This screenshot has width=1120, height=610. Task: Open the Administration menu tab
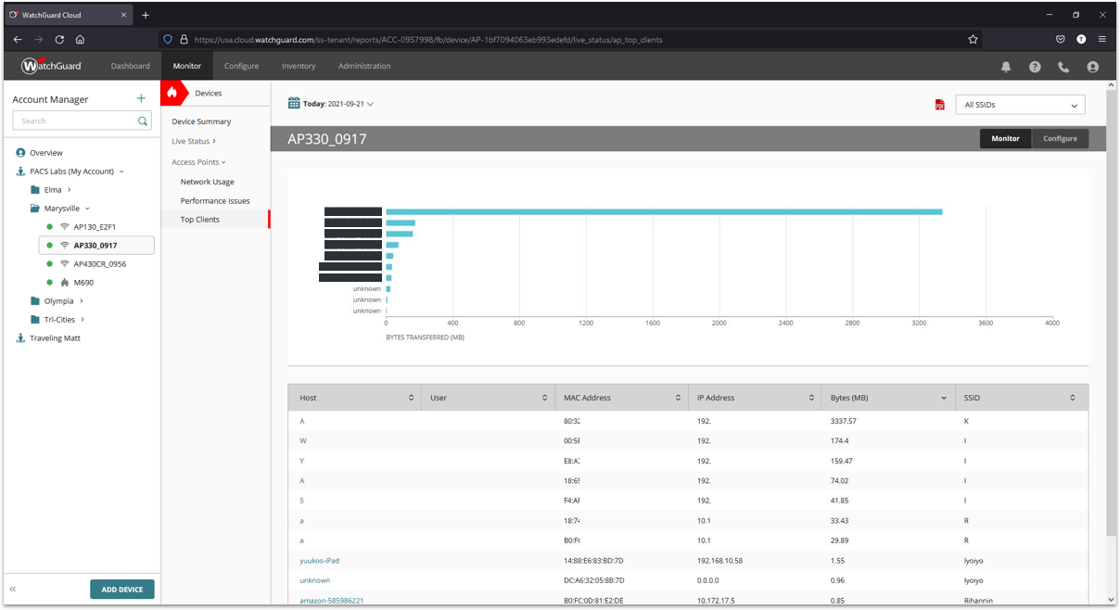point(364,66)
